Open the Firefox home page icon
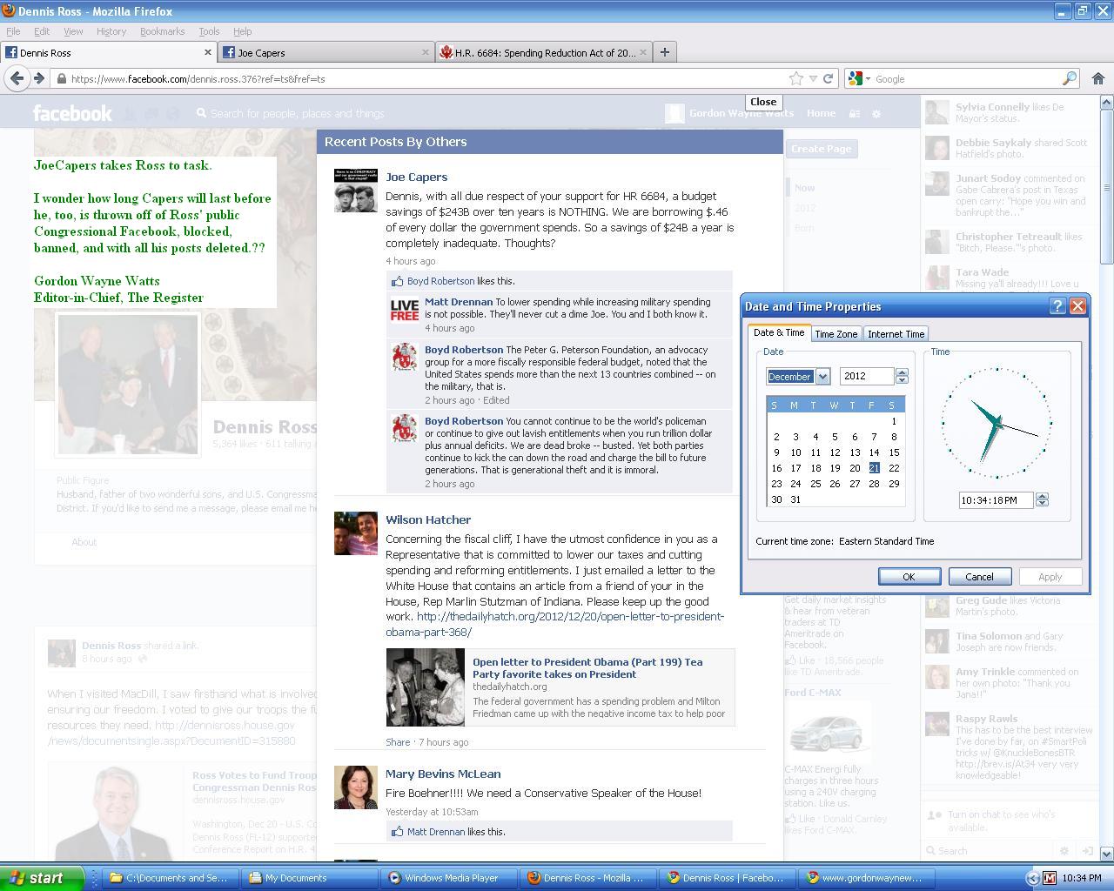 pos(1097,78)
